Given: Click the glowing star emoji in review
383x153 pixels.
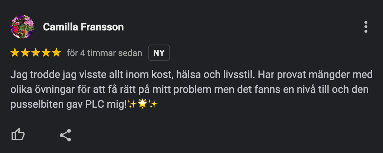Looking at the screenshot, I should pos(143,104).
